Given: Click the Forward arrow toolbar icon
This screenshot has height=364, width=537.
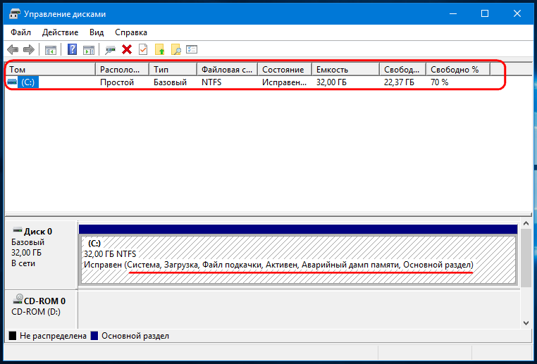Looking at the screenshot, I should tap(29, 50).
